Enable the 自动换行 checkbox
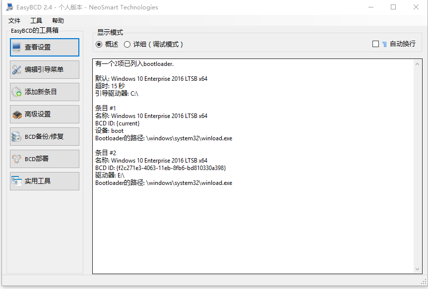Viewport: 428px width, 289px height. pos(375,44)
